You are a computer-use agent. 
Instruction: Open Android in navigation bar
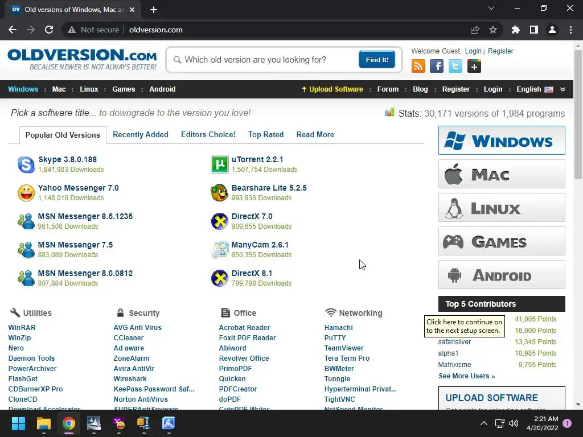pos(162,89)
